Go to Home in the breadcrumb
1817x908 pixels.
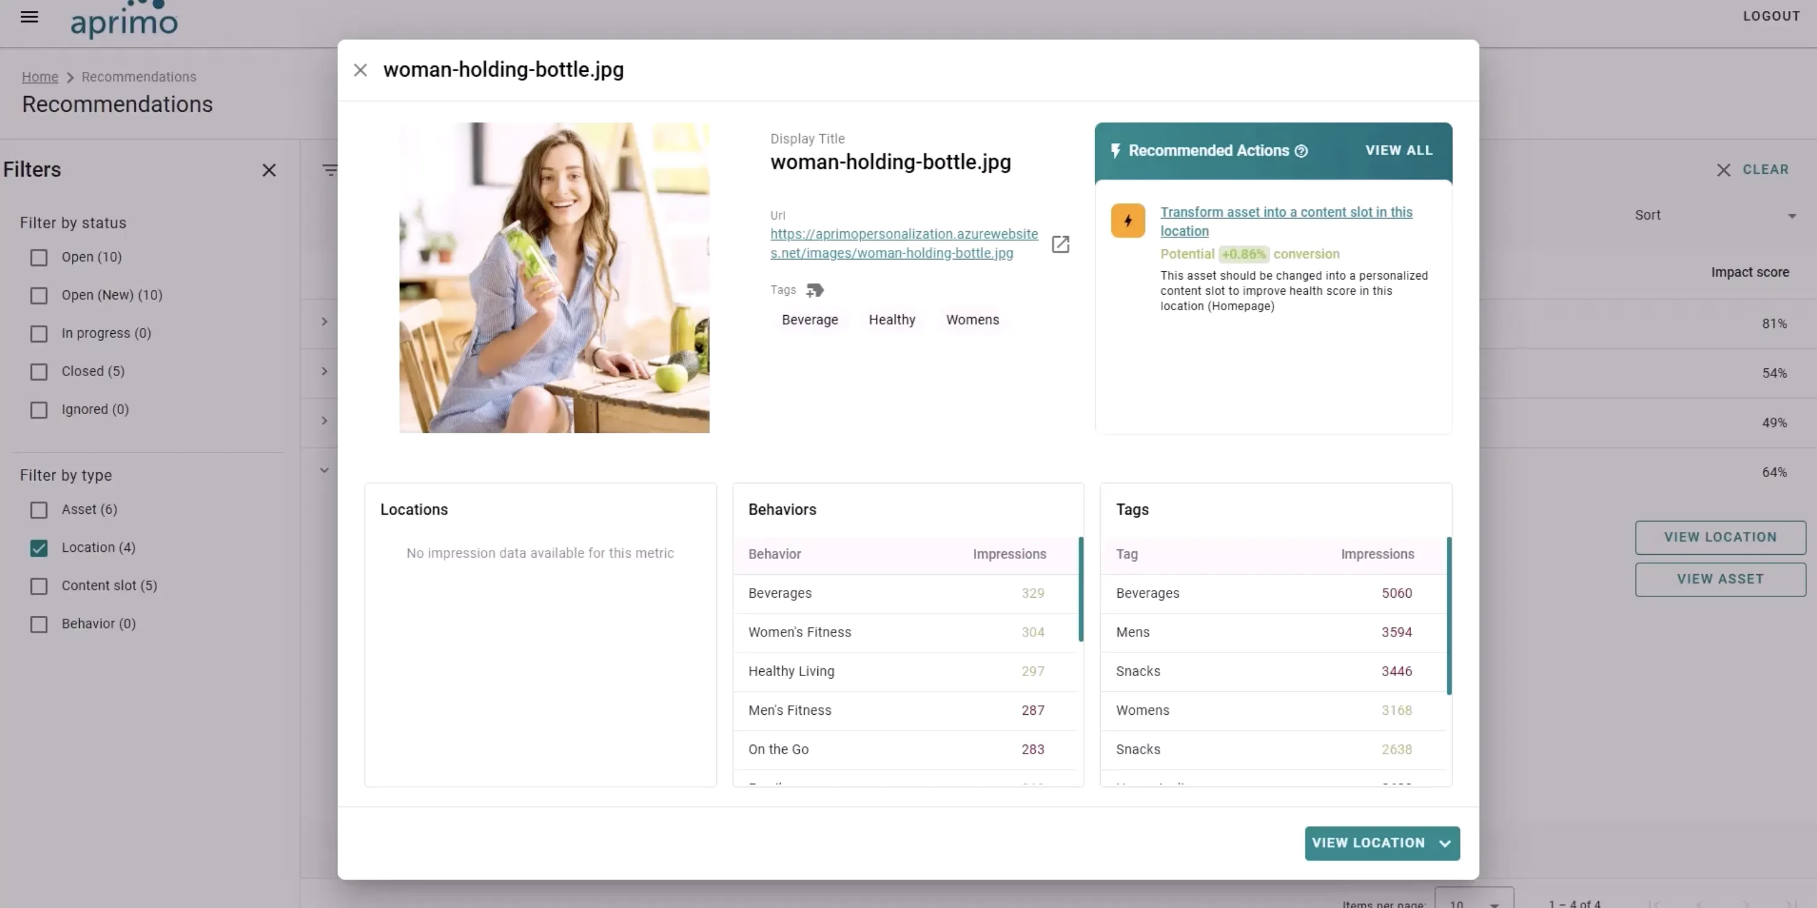(39, 77)
